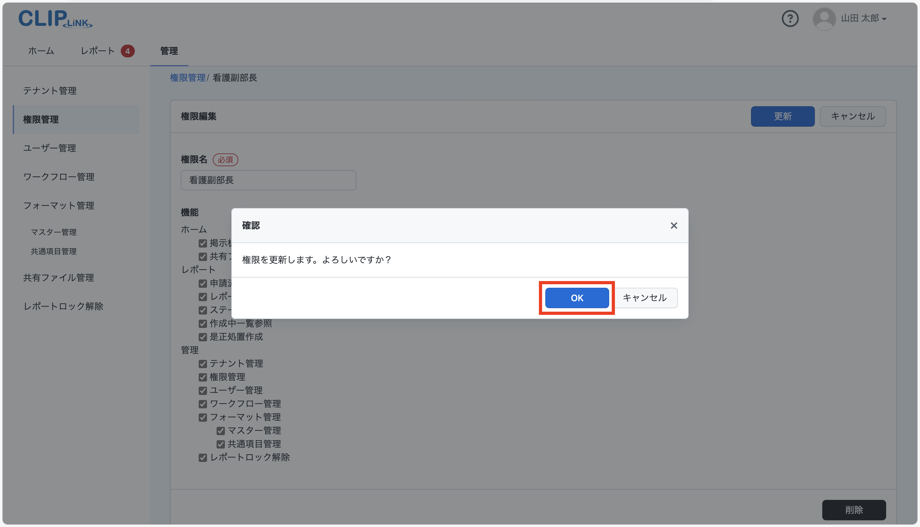
Task: Open the help question-mark icon
Action: [790, 19]
